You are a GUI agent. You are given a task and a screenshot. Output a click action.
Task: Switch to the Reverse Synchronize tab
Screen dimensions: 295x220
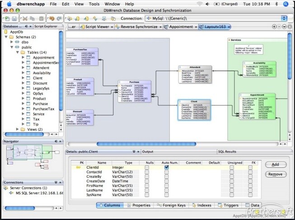139,27
